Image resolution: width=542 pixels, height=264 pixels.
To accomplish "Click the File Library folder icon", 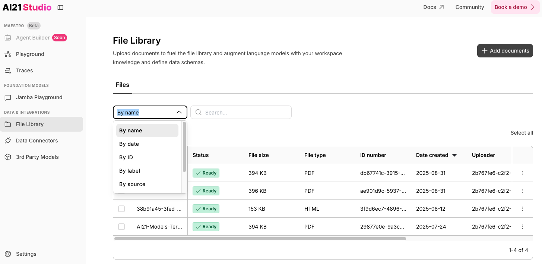I will click(x=8, y=124).
